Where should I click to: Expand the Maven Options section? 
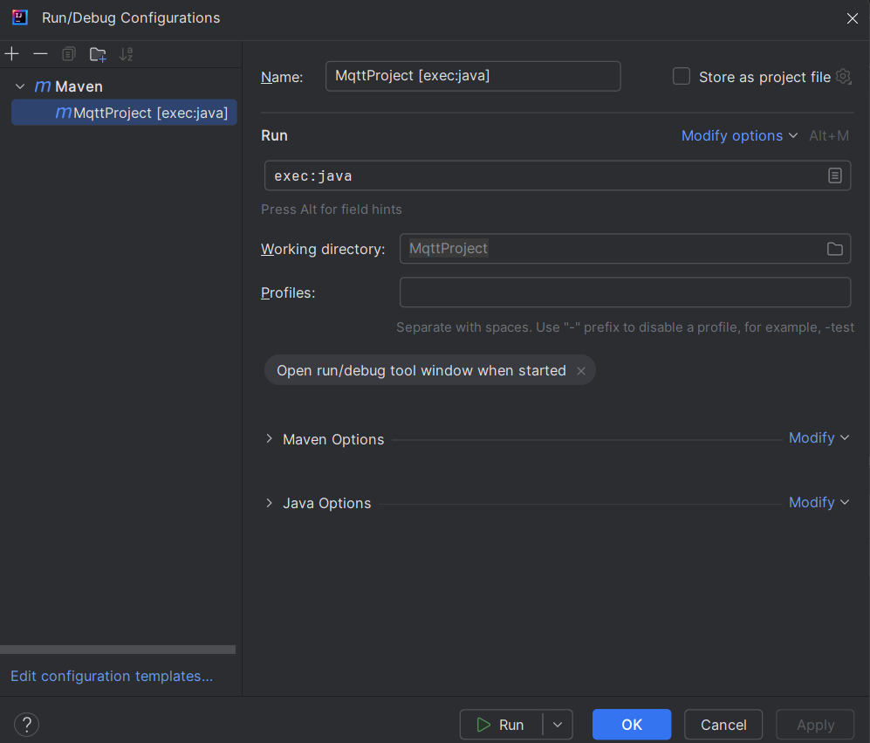point(269,439)
